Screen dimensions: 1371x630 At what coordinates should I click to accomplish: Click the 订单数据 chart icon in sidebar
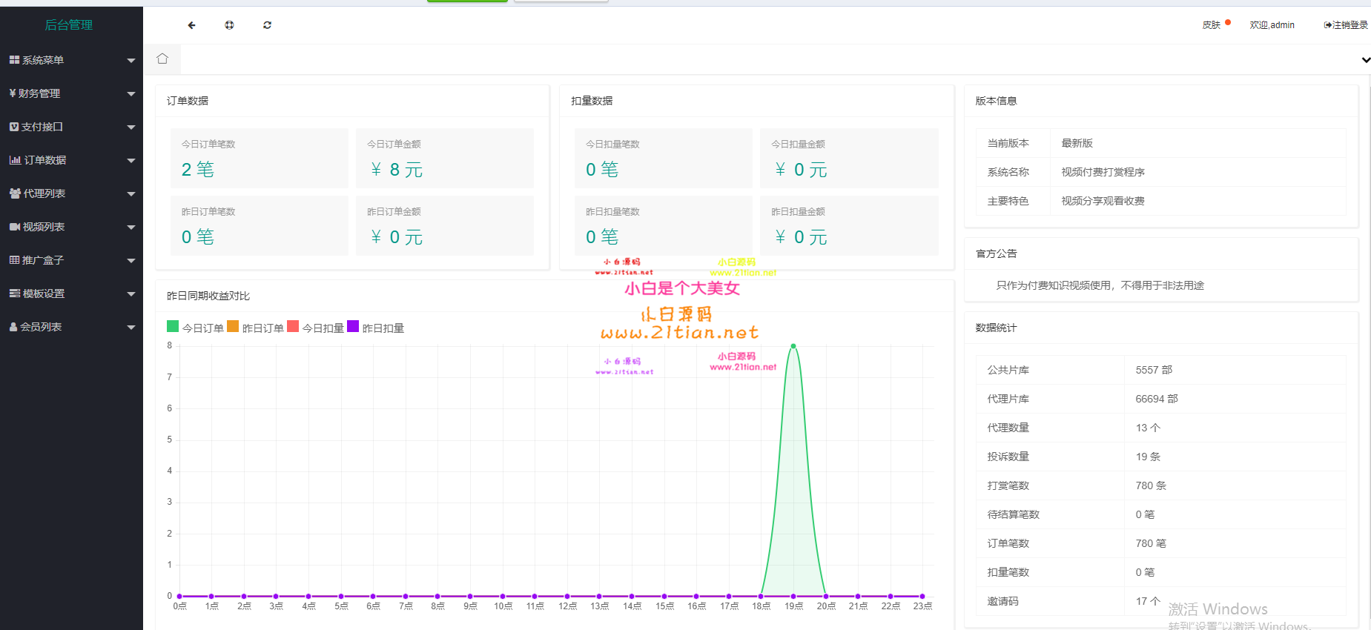[15, 160]
